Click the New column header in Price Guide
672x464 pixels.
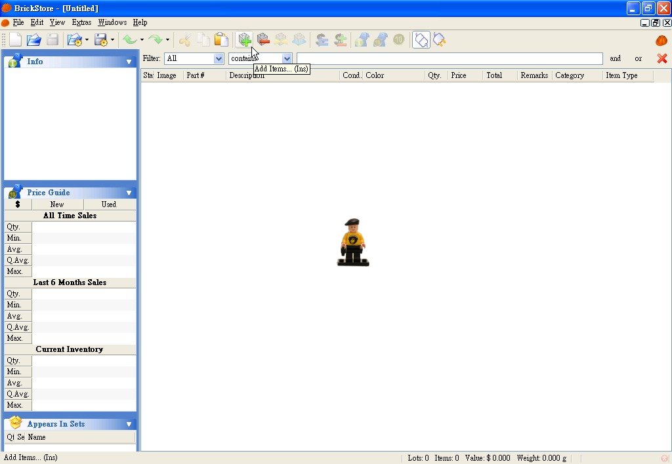[x=58, y=204]
